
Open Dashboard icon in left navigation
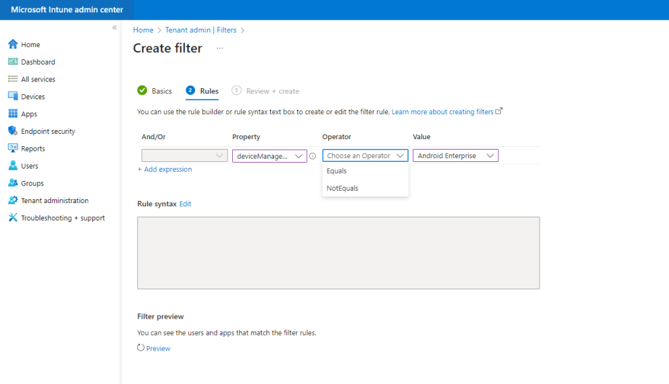coord(12,62)
